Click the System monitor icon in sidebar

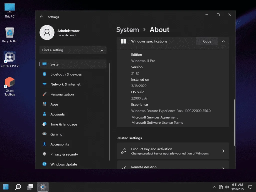(44, 64)
